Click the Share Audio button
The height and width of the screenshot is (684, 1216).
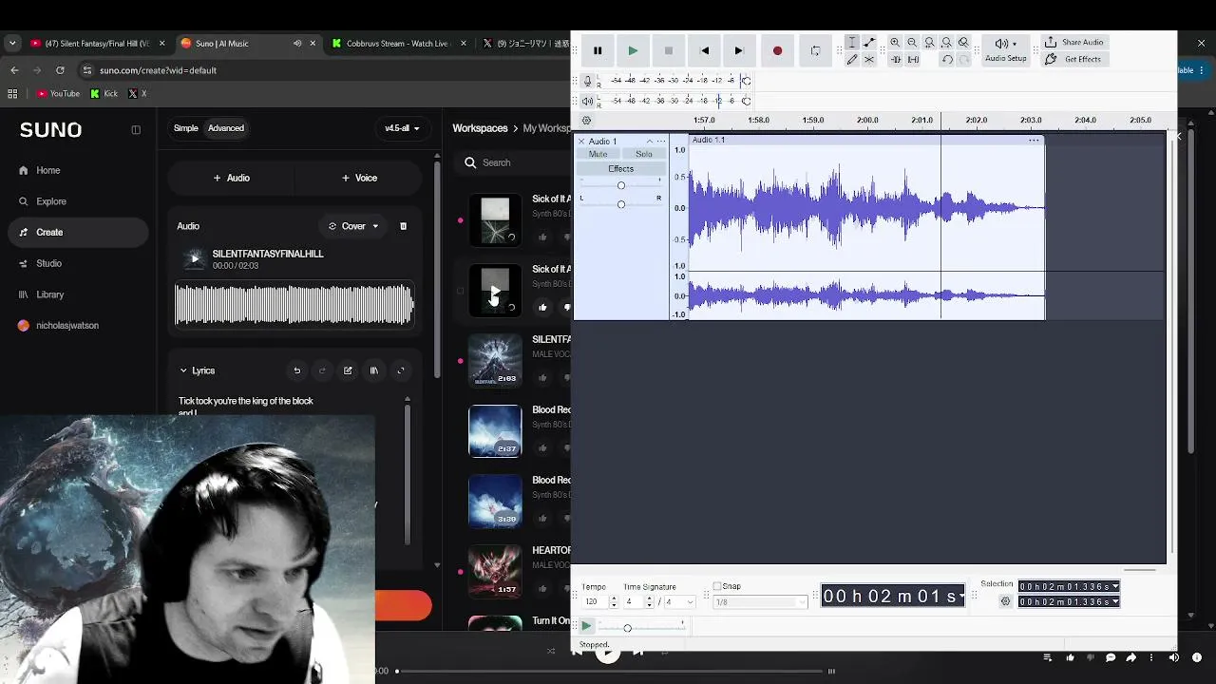[1073, 43]
